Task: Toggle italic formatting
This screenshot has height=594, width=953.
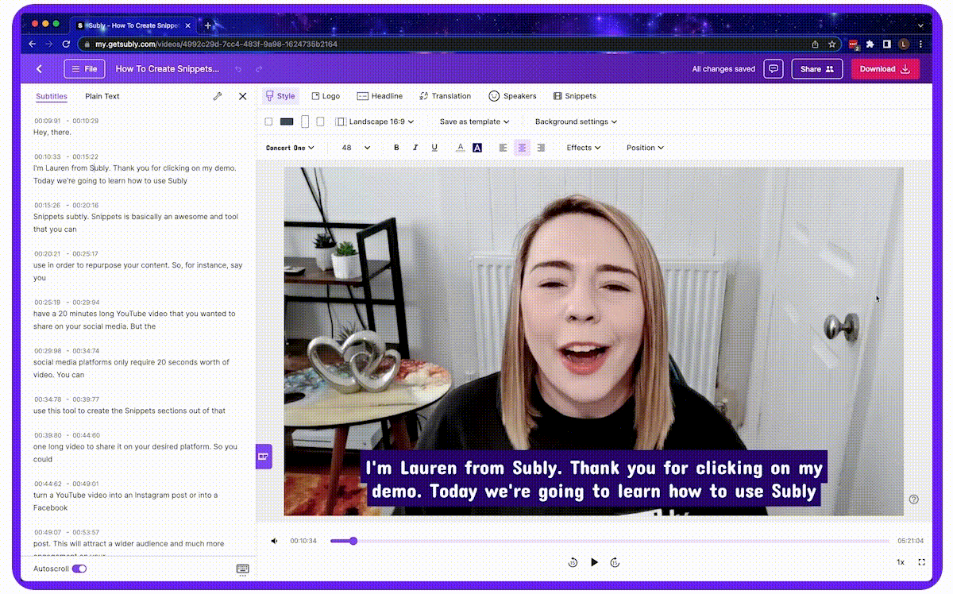Action: tap(415, 148)
